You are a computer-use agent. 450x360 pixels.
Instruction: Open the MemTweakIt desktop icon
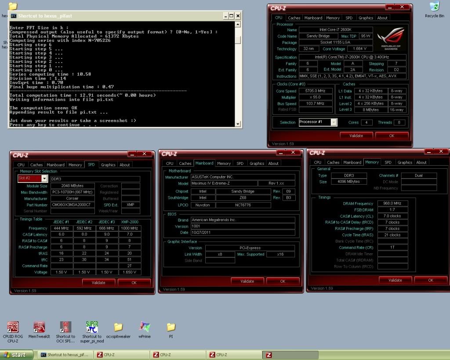click(39, 327)
